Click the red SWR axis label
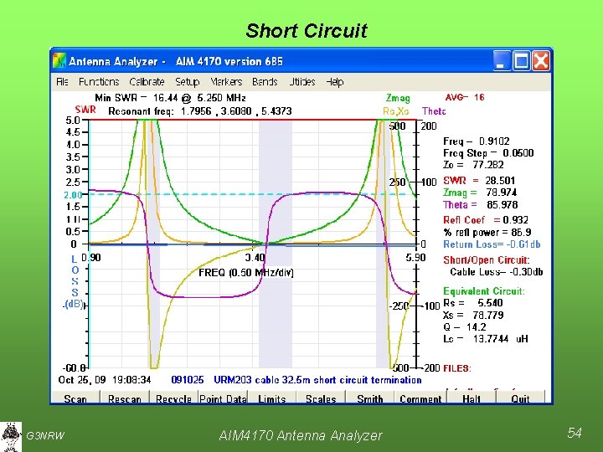 pyautogui.click(x=85, y=110)
